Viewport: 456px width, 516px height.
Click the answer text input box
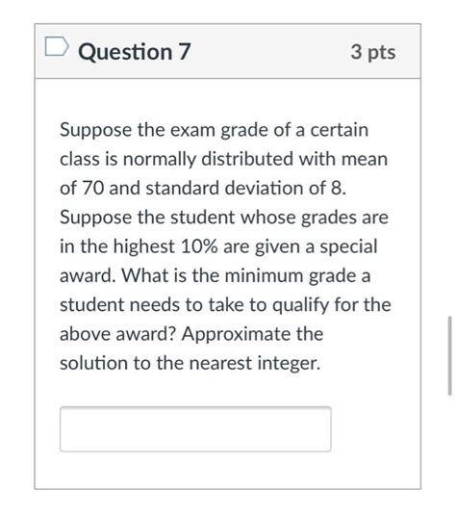[x=195, y=428]
